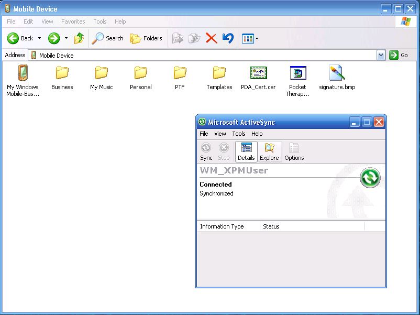
Task: Open the signature.bmp file
Action: pyautogui.click(x=337, y=73)
